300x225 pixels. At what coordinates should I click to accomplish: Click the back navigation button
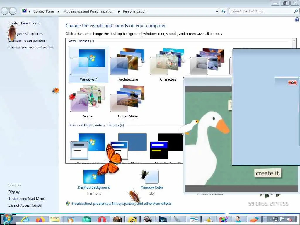pyautogui.click(x=5, y=11)
